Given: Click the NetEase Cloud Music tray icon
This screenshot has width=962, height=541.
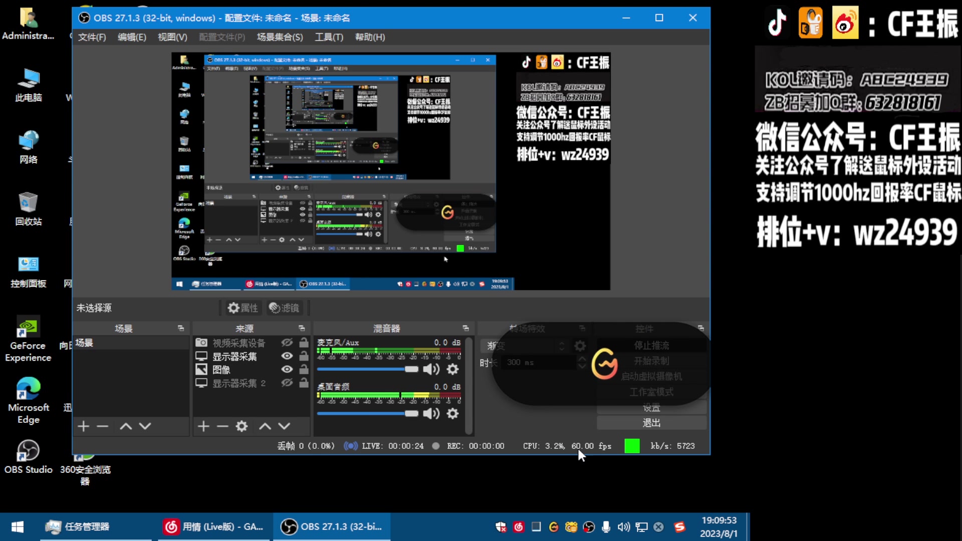Looking at the screenshot, I should tap(519, 527).
